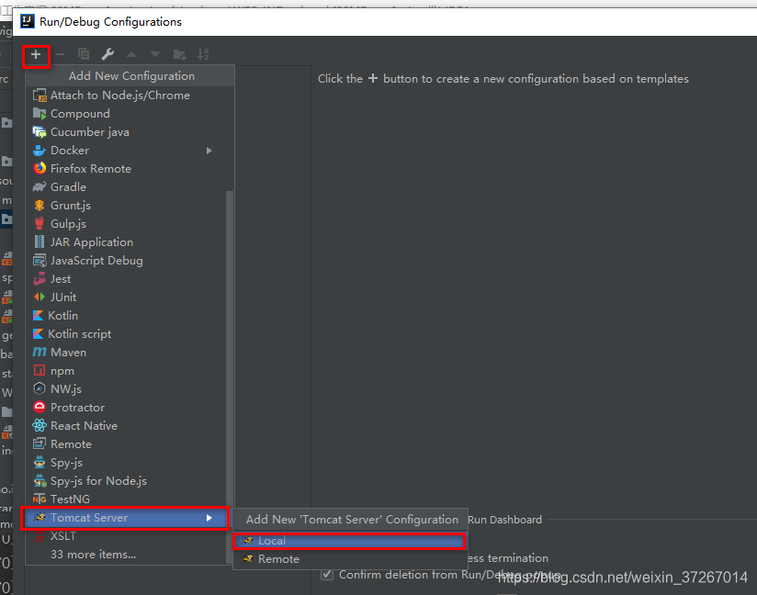The height and width of the screenshot is (595, 757).
Task: Click the plus Add New Configuration button
Action: tap(36, 54)
